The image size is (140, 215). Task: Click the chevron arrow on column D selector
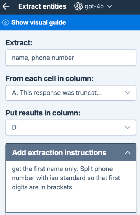coord(127,128)
